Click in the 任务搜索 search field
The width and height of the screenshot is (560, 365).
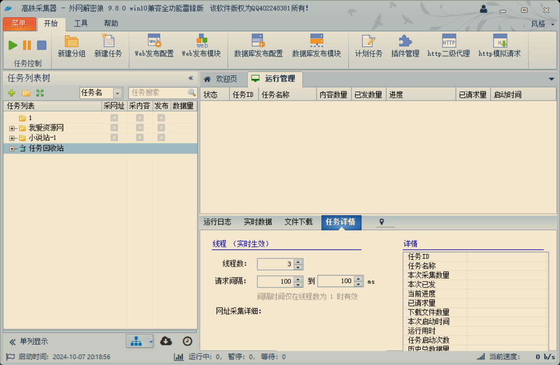click(x=158, y=93)
